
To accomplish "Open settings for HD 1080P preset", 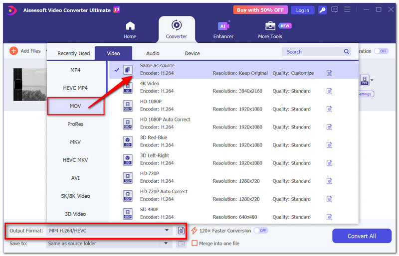I will [x=329, y=109].
